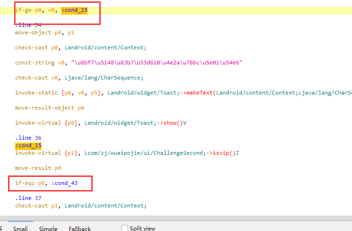
Task: Click the makeText method name
Action: coord(200,93)
